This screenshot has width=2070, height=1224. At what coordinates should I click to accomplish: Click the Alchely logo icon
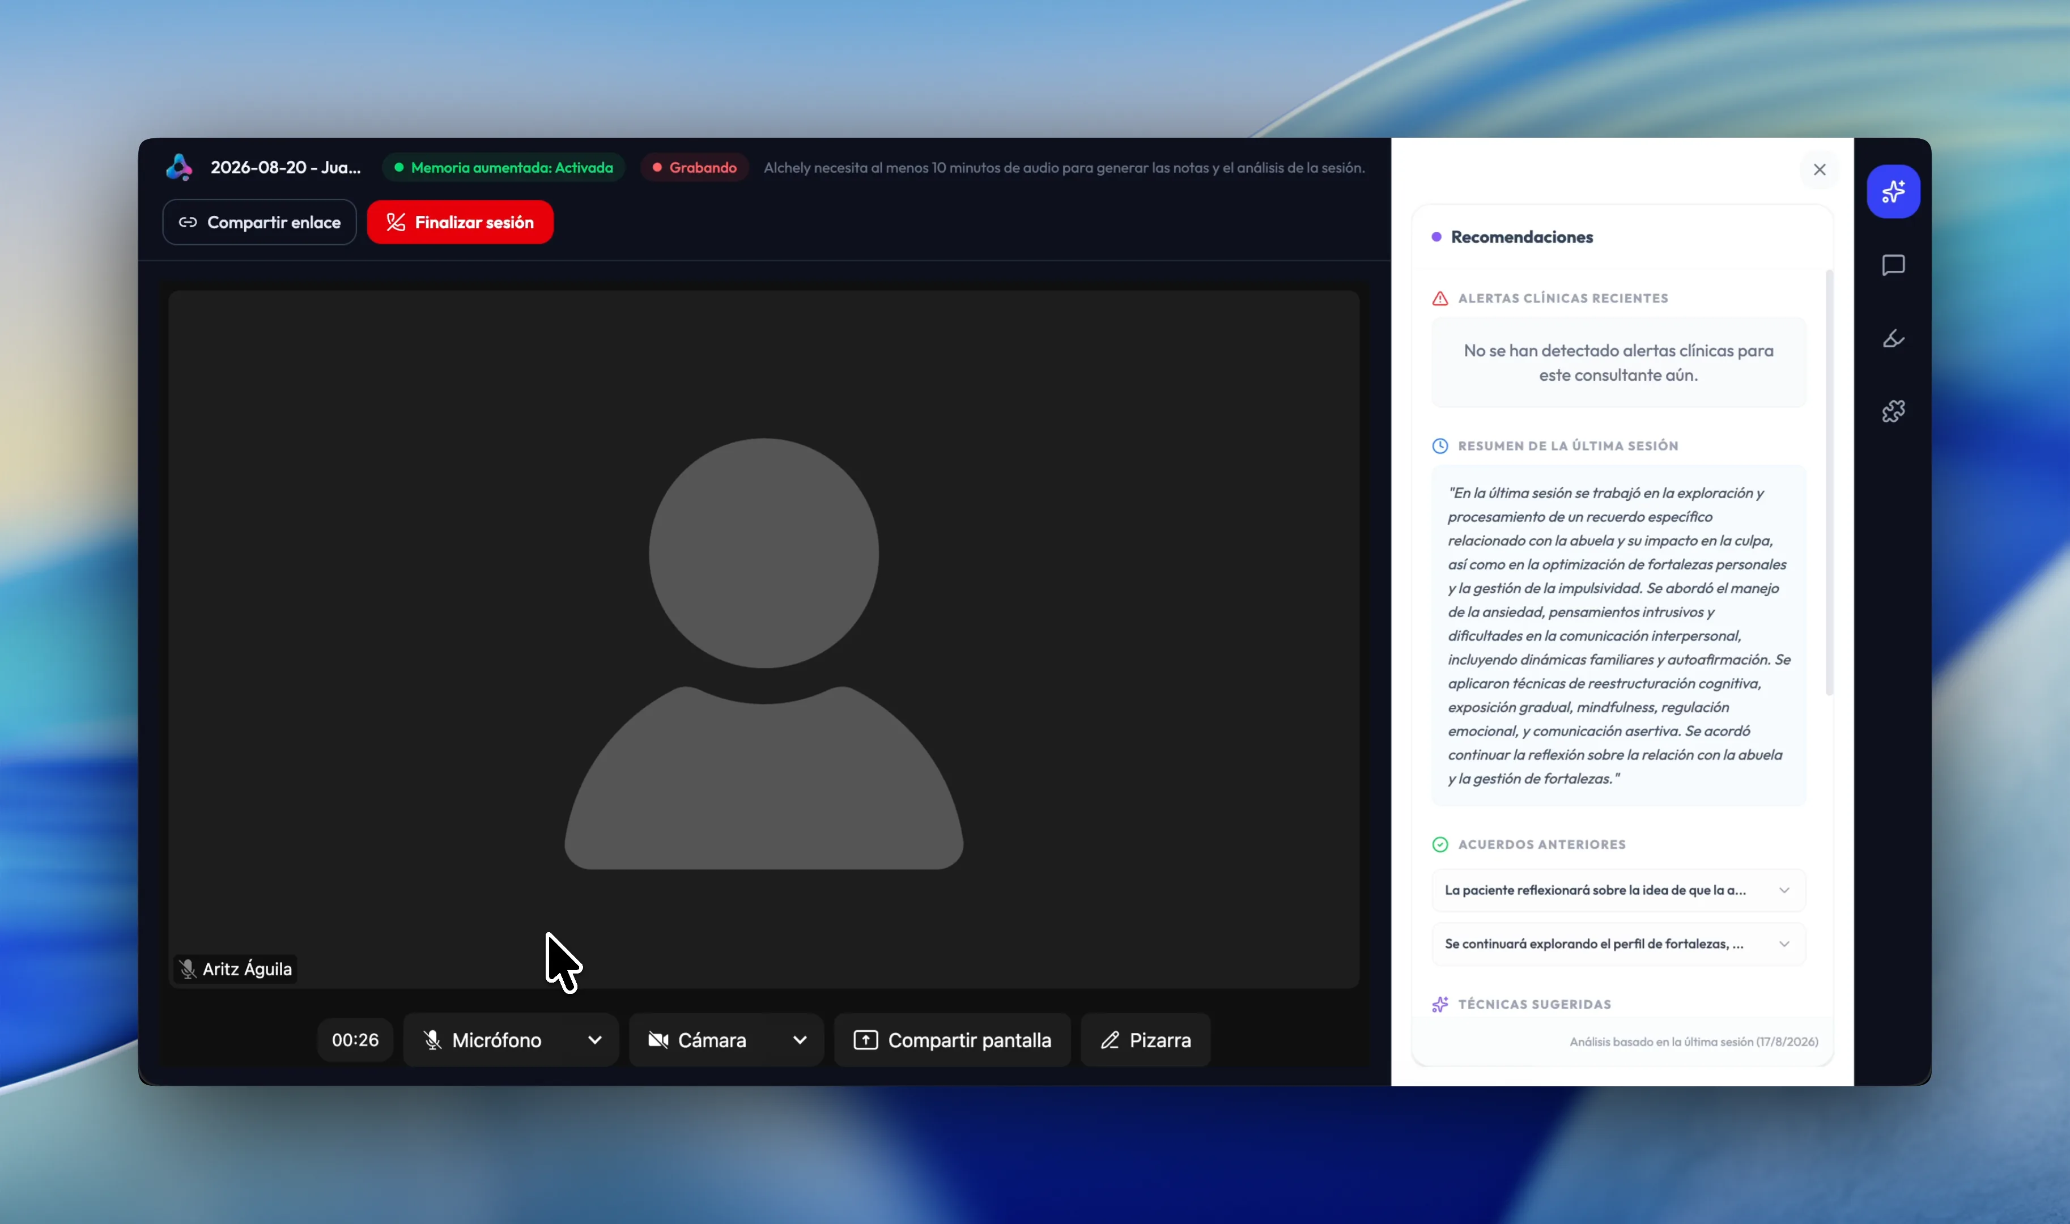click(179, 167)
